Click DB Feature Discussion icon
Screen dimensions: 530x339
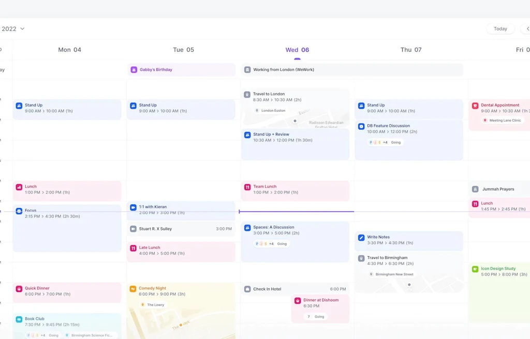tap(361, 126)
